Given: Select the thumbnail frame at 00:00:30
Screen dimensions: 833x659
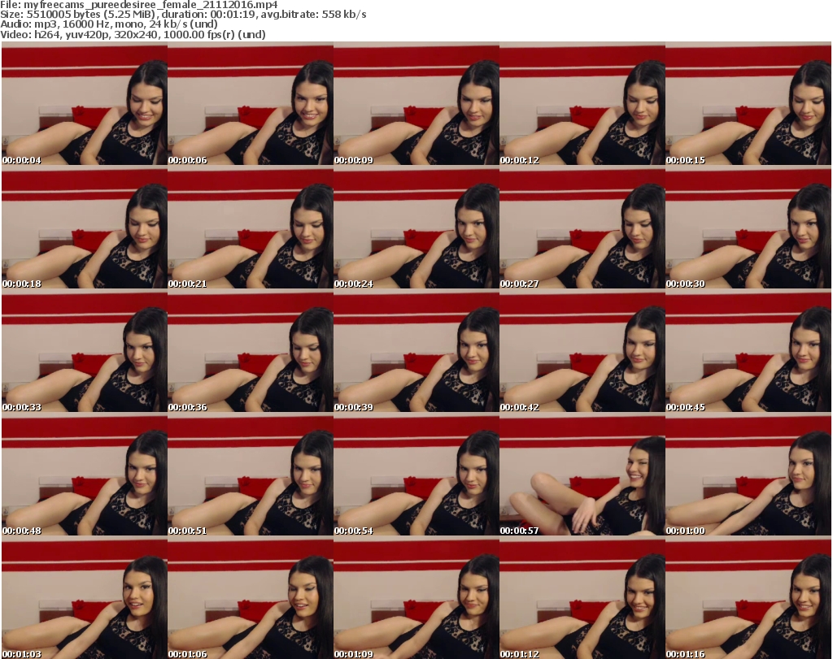Looking at the screenshot, I should click(748, 227).
